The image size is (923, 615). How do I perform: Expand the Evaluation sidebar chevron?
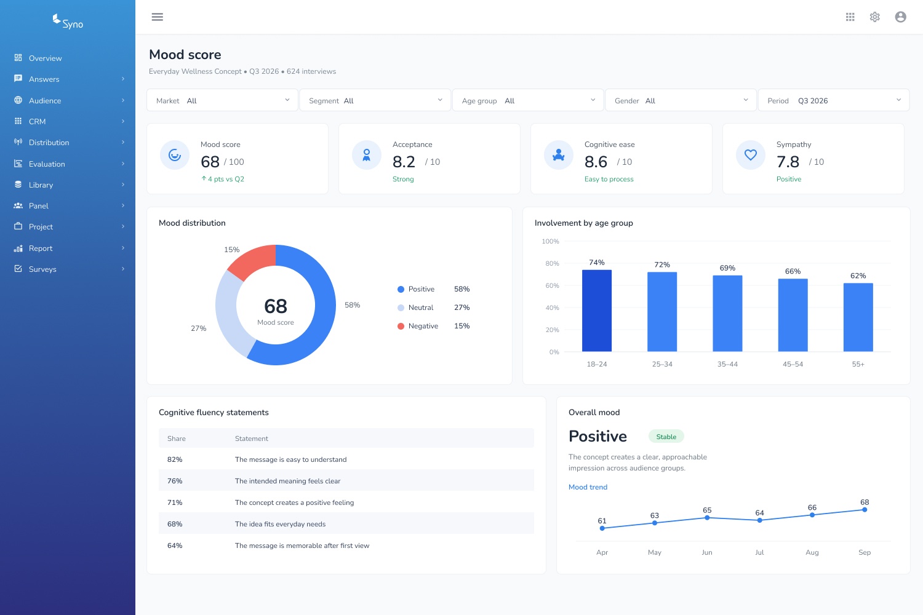tap(123, 164)
